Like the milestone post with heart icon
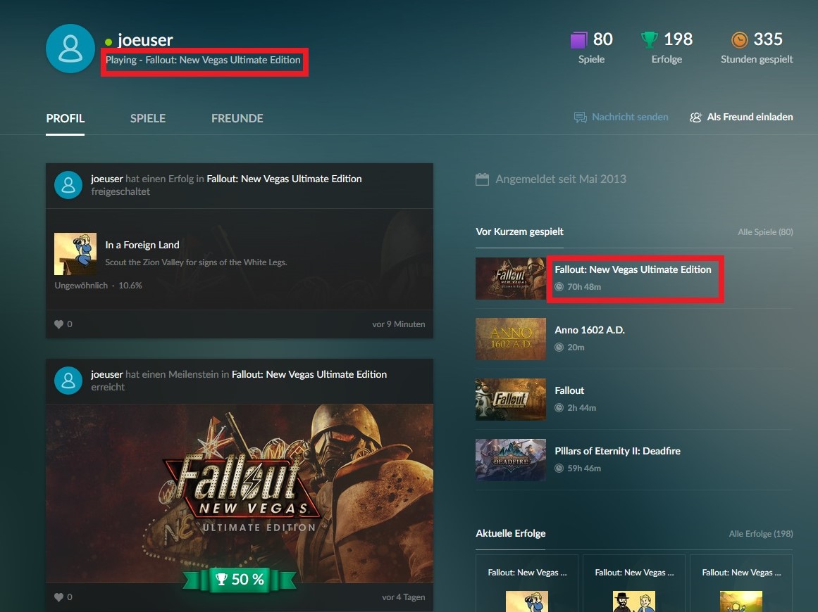This screenshot has width=818, height=612. click(58, 597)
